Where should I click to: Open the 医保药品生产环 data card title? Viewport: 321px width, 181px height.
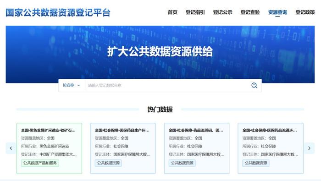pos(122,130)
